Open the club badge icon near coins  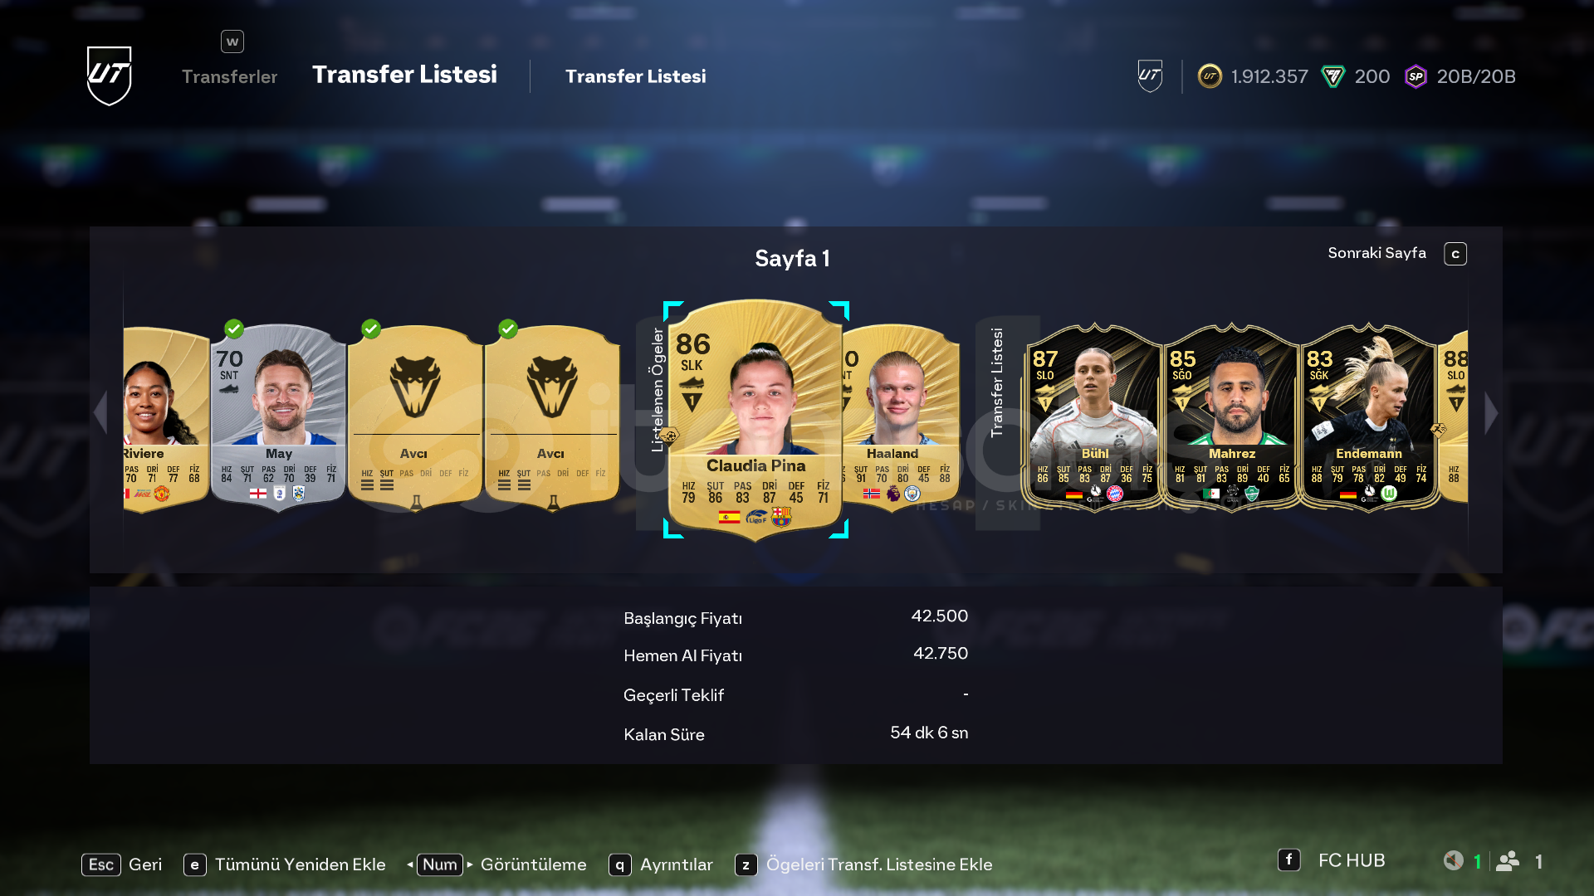point(1150,76)
